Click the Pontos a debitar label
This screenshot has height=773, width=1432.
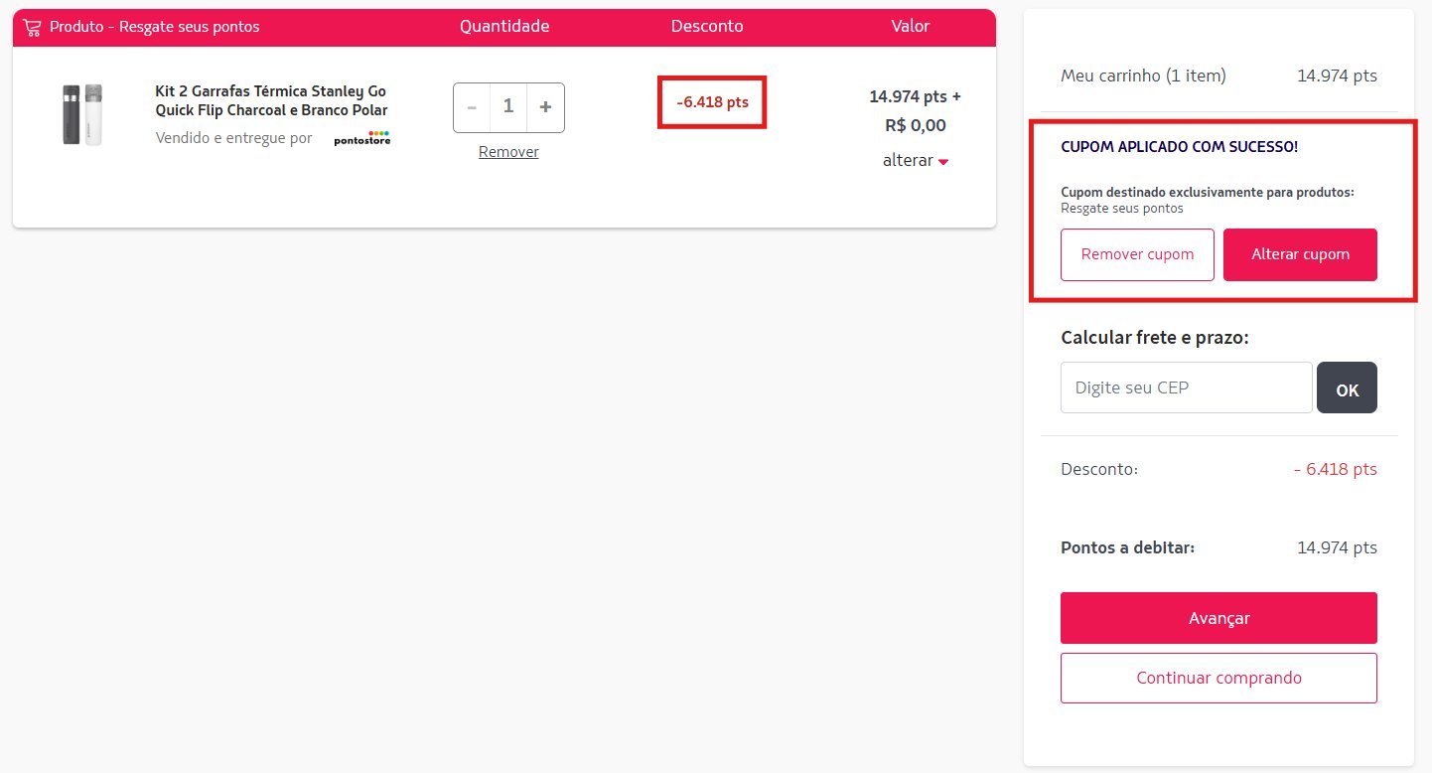coord(1127,547)
